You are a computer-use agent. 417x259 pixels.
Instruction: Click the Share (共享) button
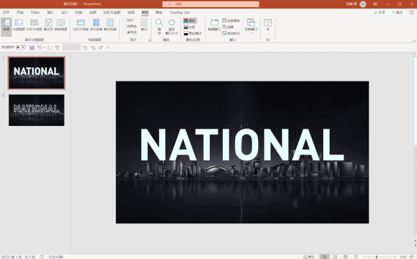click(x=379, y=12)
